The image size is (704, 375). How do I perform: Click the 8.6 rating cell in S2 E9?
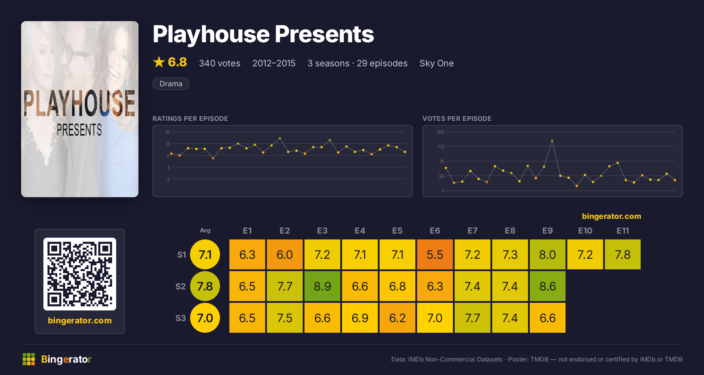pos(548,286)
